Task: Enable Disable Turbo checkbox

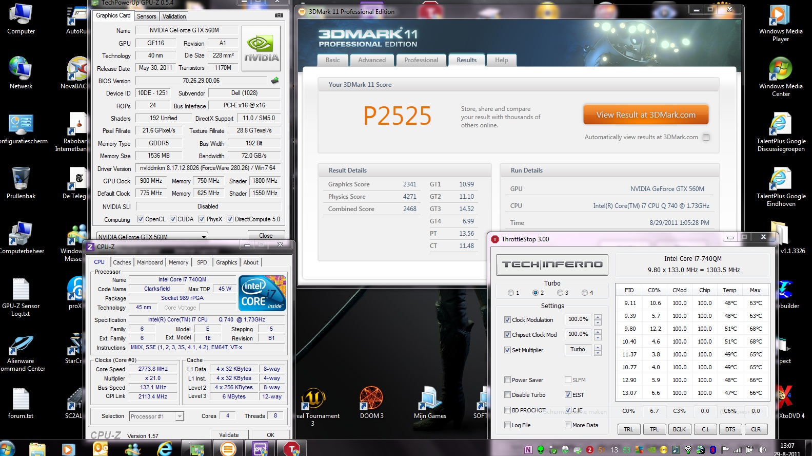Action: [x=507, y=395]
